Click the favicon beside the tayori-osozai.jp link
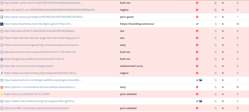 click(x=2, y=17)
